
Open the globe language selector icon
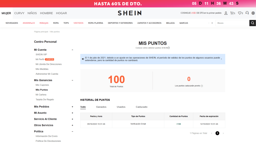point(253,13)
